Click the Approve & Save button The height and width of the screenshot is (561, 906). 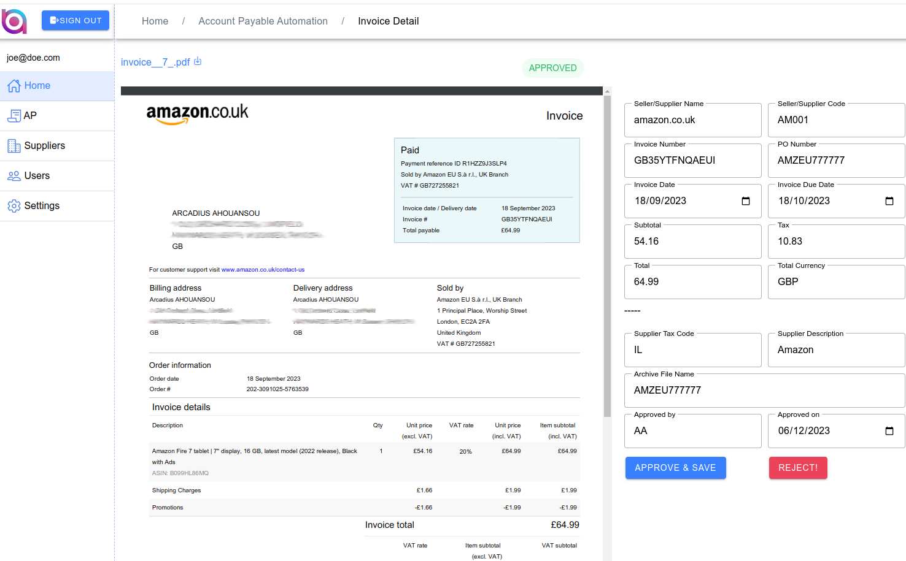tap(675, 468)
